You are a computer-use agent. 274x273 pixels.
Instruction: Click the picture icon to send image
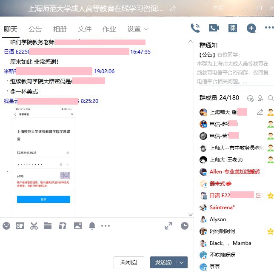(x=77, y=226)
